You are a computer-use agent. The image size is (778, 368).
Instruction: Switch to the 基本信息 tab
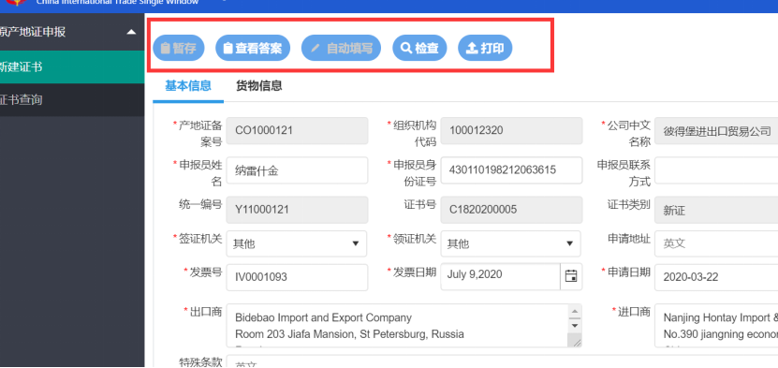[188, 86]
